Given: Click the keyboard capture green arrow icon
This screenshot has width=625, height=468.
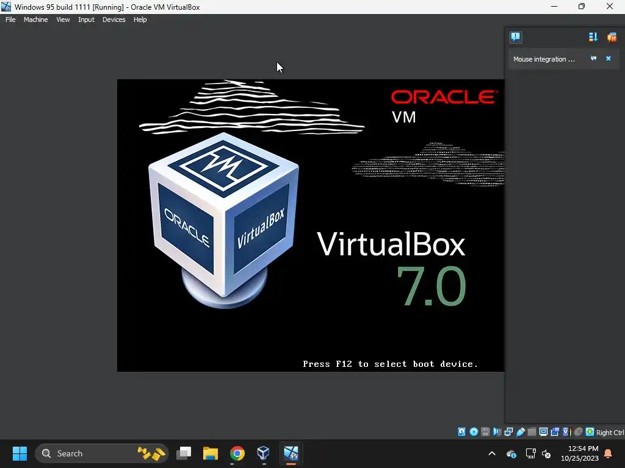Looking at the screenshot, I should tap(590, 432).
